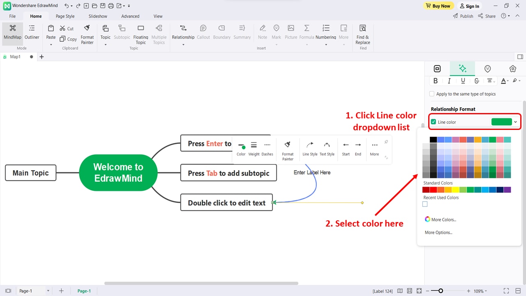
Task: Open the first tab icon in the right panel
Action: 437,69
